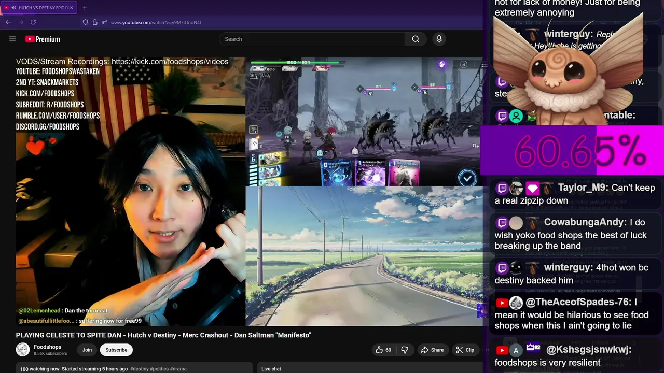Focus the YouTube Search input field
The height and width of the screenshot is (373, 664).
tap(312, 39)
